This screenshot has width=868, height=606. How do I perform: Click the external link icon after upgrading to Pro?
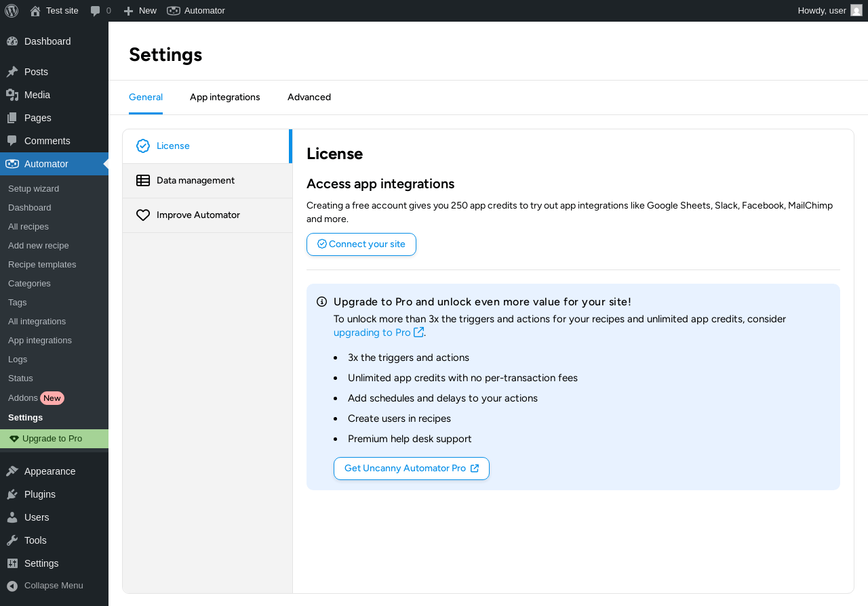tap(419, 332)
